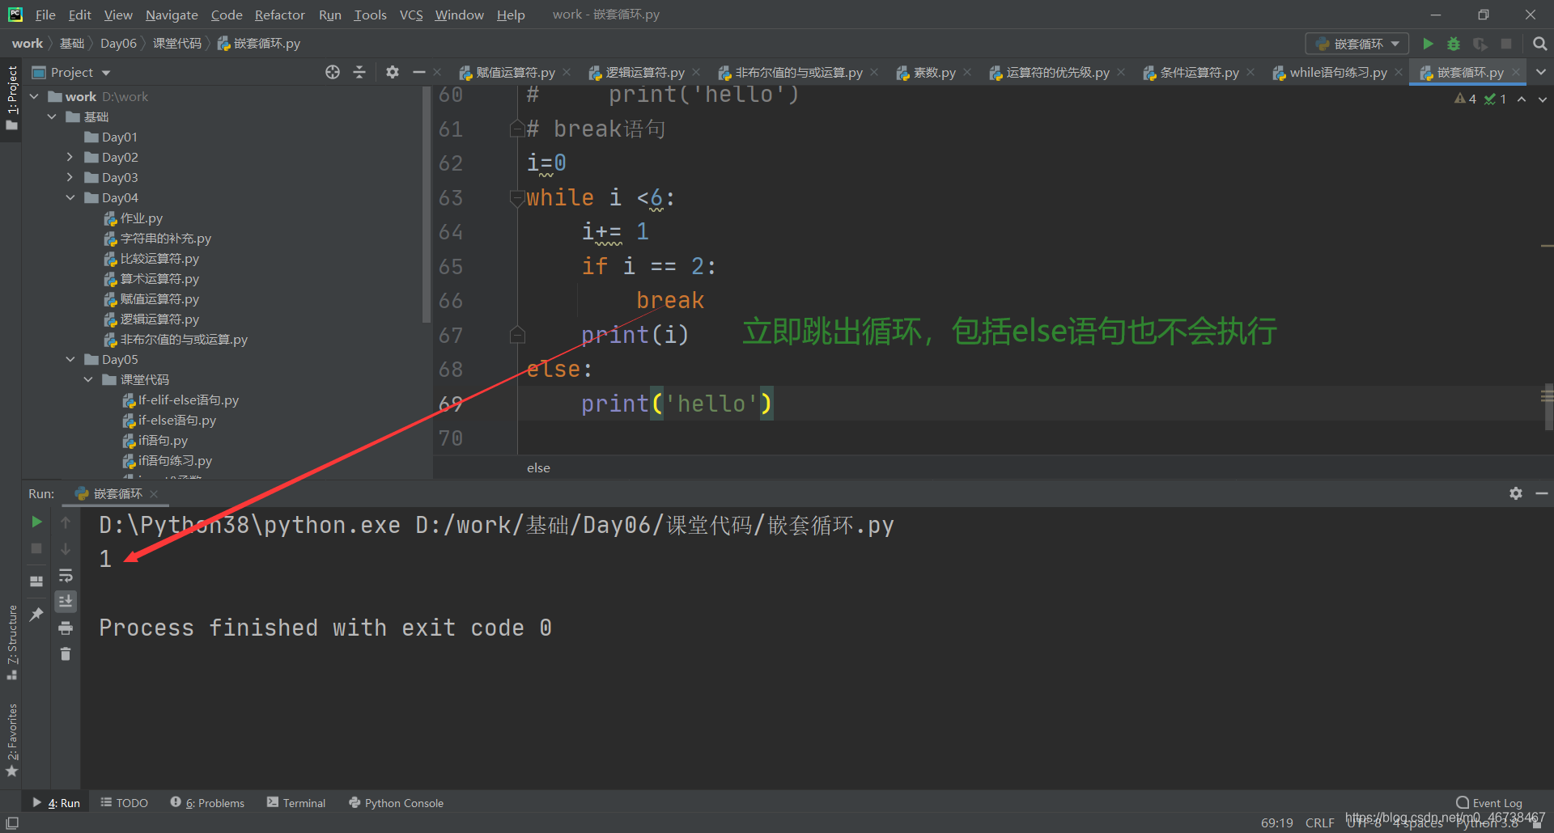
Task: Open the VCS menu
Action: point(411,15)
